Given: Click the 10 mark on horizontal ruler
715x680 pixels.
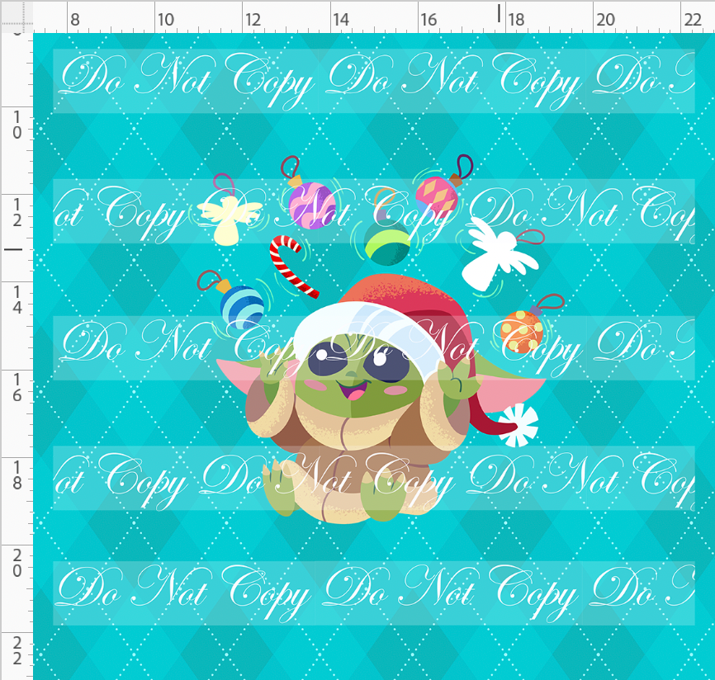Looking at the screenshot, I should 165,20.
